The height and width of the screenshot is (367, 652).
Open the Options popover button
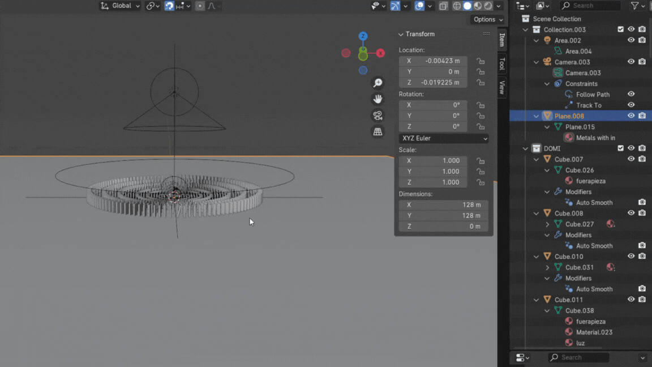pos(487,19)
